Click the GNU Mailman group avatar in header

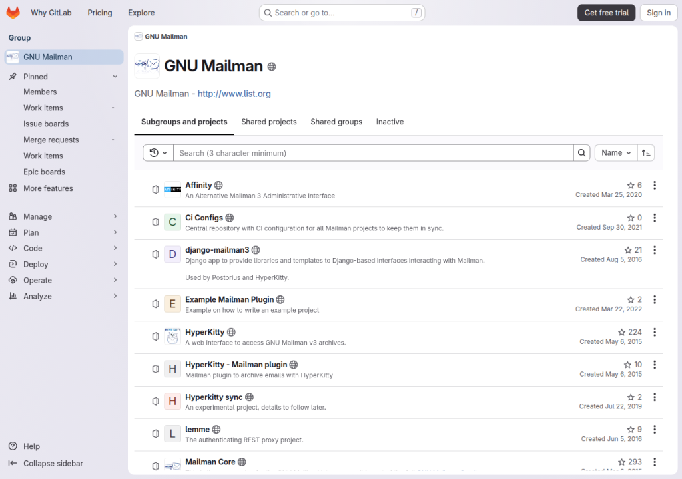(147, 66)
